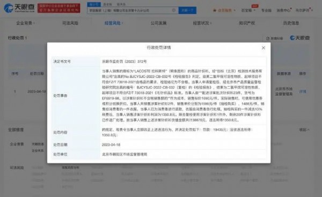Open 消息中心 in the header
Image resolution: width=322 pixels, height=197 pixels.
(x=283, y=10)
